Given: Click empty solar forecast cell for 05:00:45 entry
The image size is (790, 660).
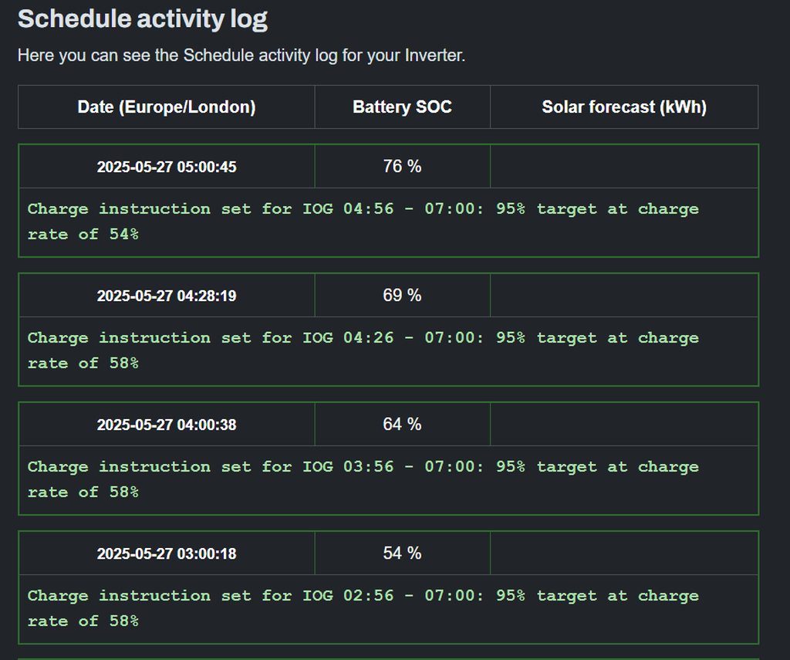Looking at the screenshot, I should (624, 166).
